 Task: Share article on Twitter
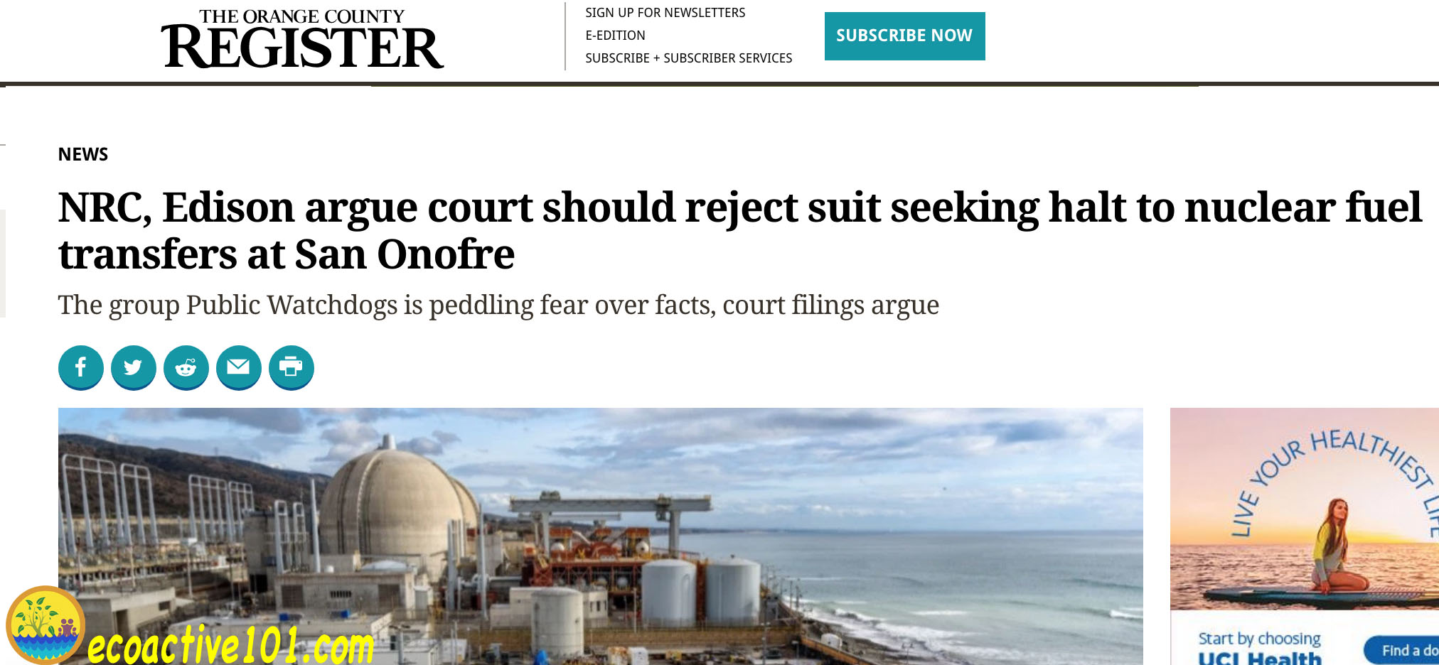pos(133,367)
